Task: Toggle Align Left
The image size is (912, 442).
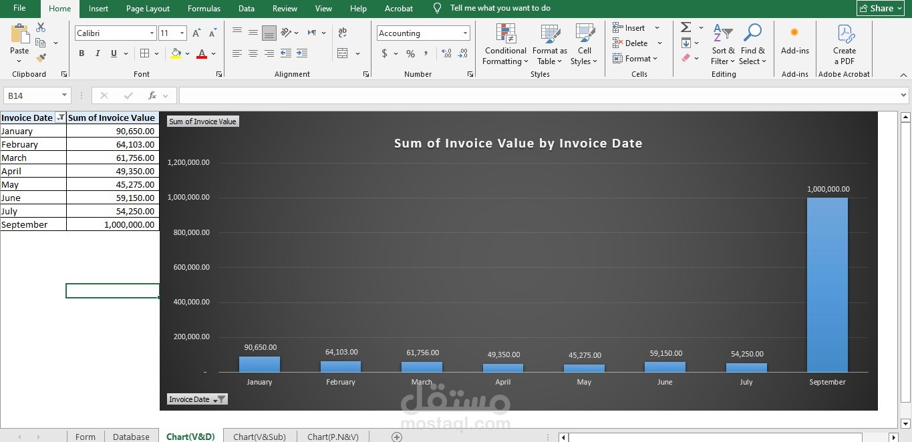Action: tap(237, 53)
